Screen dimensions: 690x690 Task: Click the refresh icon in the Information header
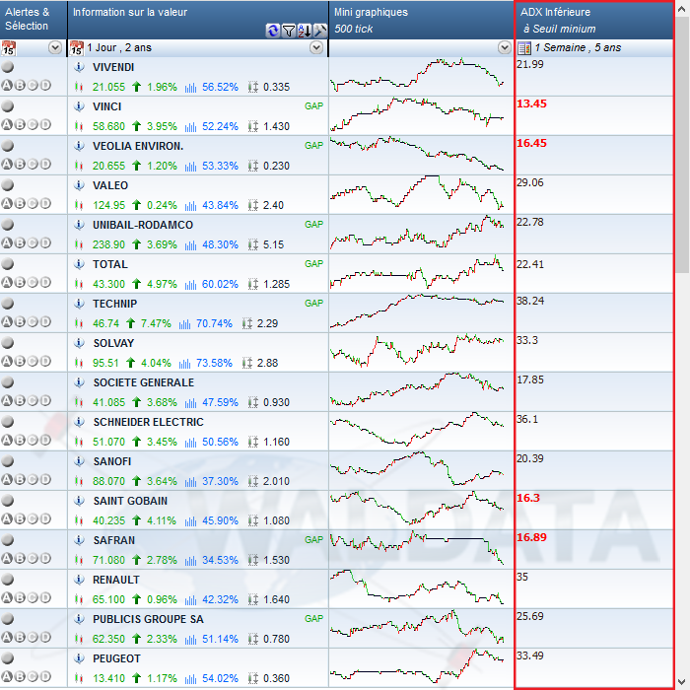pos(273,31)
